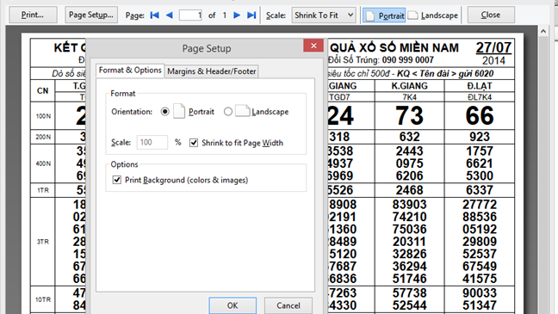
Task: Click the Scale percent field in dialog
Action: [152, 142]
